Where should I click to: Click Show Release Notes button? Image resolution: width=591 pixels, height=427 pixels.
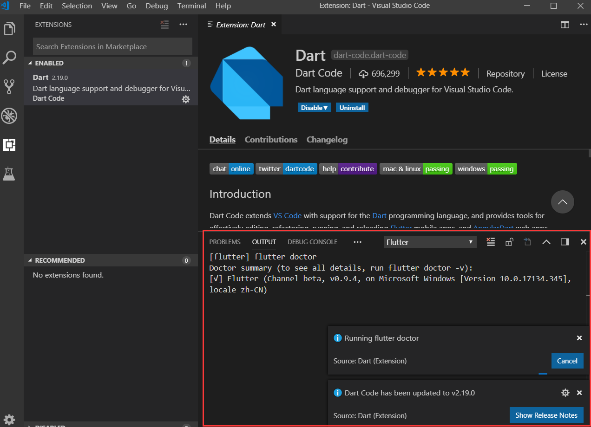[546, 415]
